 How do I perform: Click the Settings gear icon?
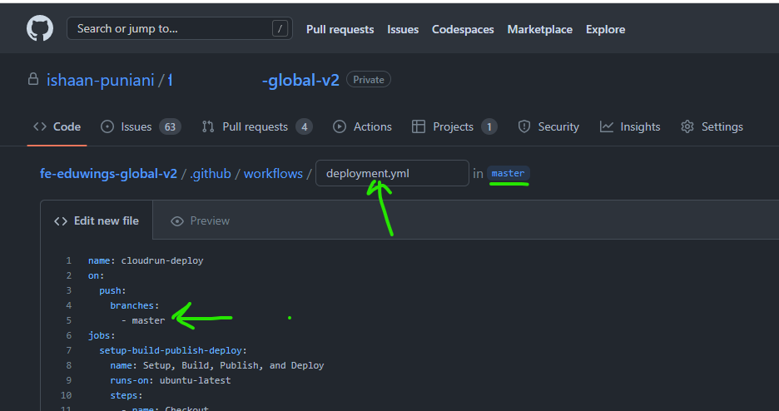click(x=687, y=126)
